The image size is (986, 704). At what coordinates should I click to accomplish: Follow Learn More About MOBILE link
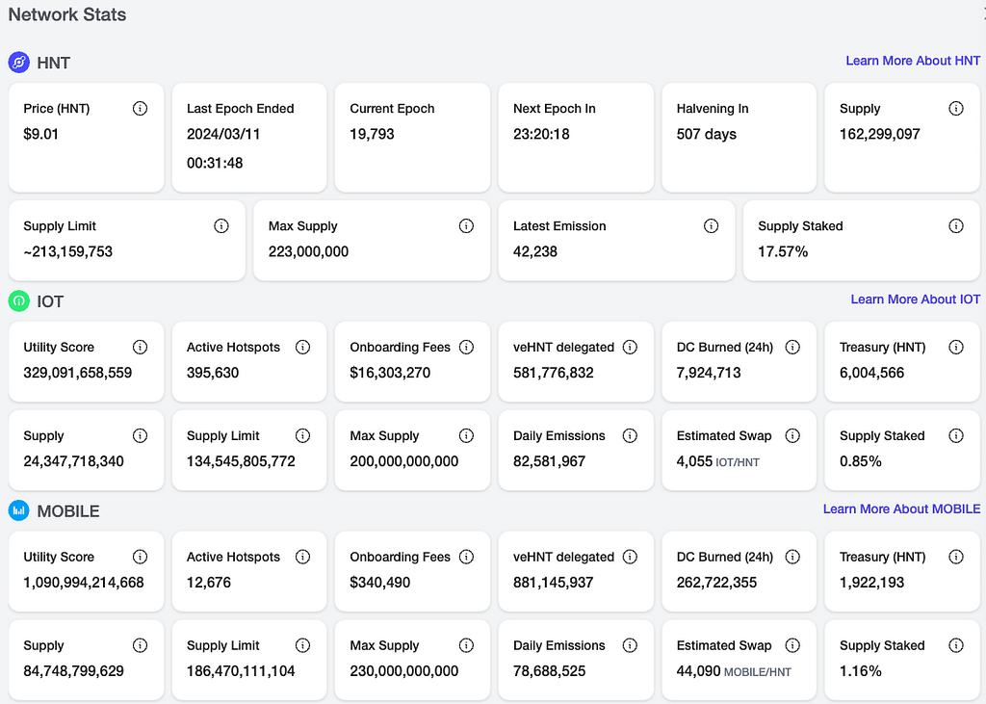pos(901,508)
